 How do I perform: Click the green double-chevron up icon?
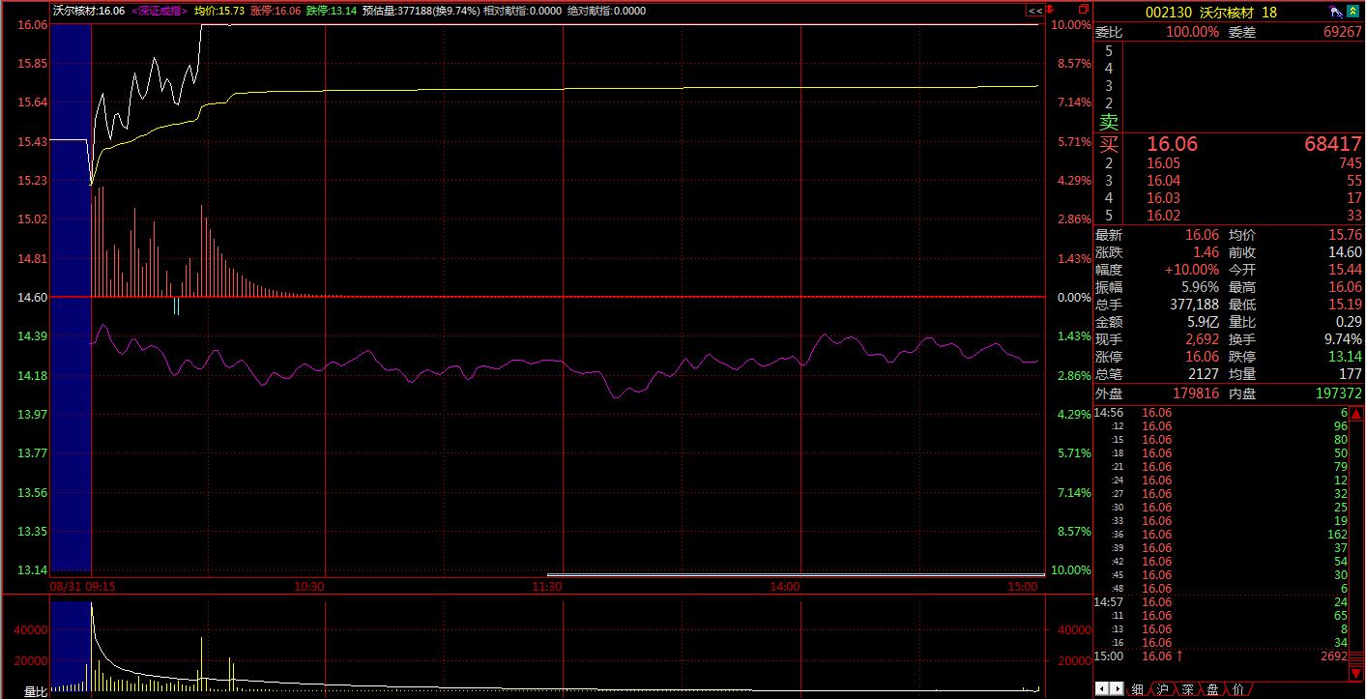(1352, 12)
